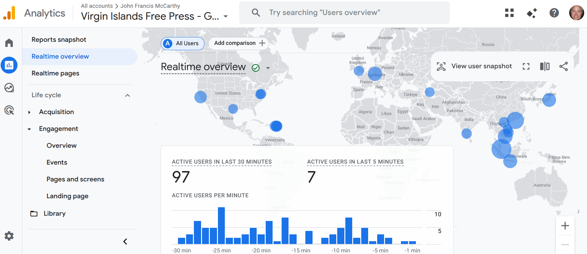
Task: Open the Help question mark icon
Action: point(554,13)
